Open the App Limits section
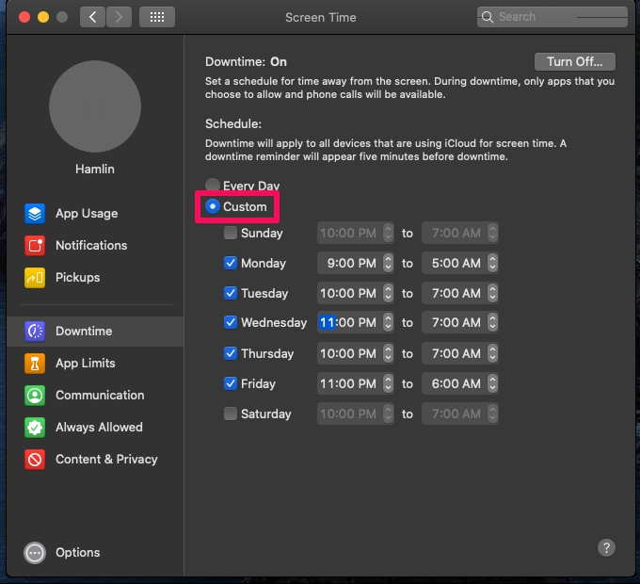Screen dimensions: 640x584 (86, 364)
